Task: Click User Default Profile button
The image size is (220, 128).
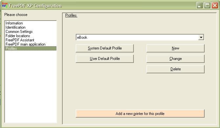Action: (x=105, y=59)
